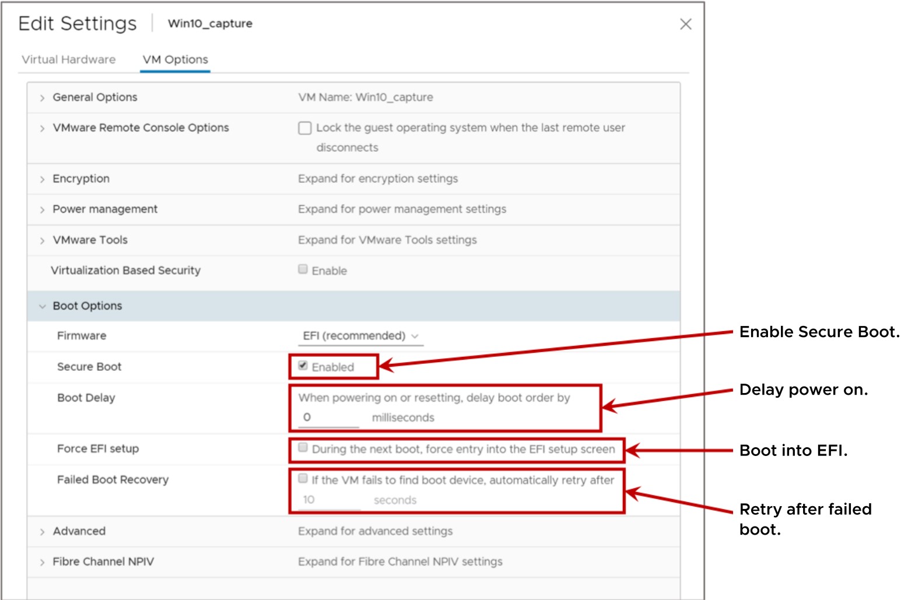Select the Boot Delay row label
This screenshot has height=600, width=901.
point(86,398)
